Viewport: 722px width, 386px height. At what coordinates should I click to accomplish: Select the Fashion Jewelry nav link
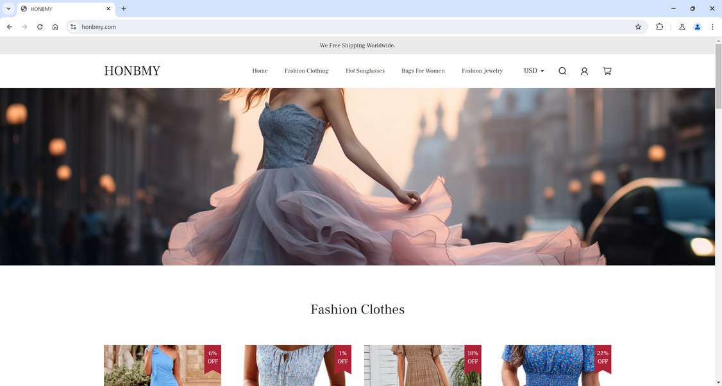tap(482, 71)
